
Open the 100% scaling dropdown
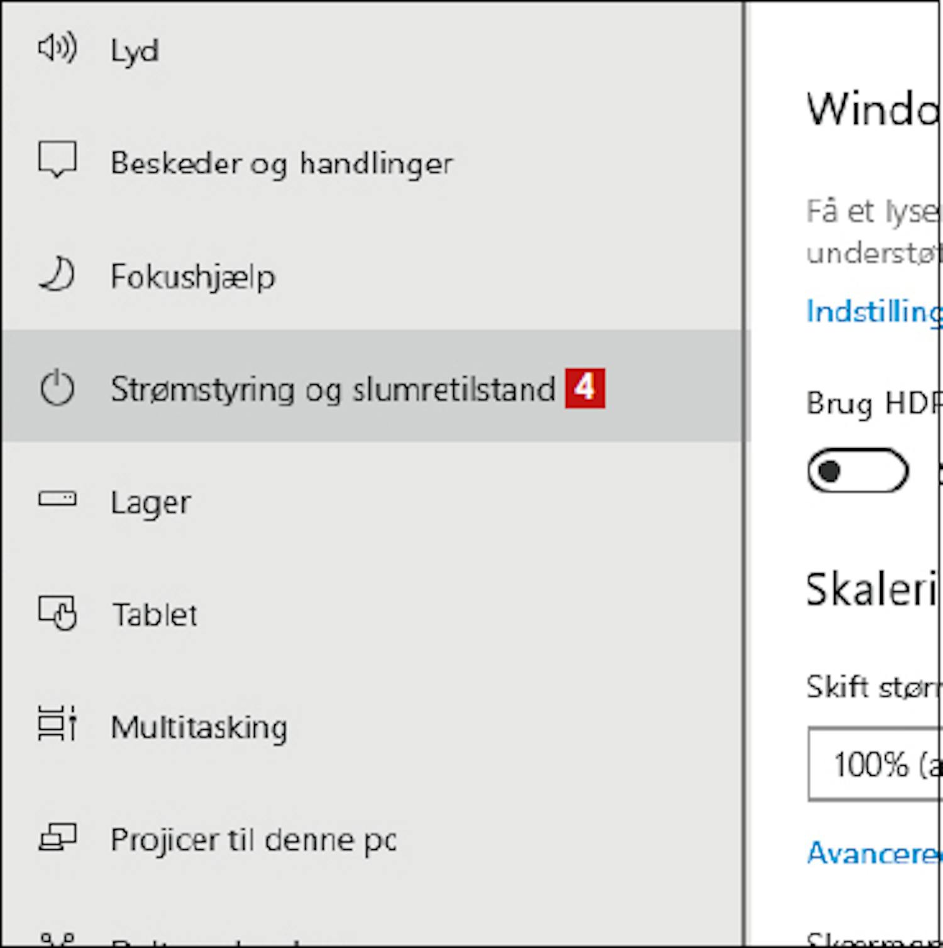click(x=875, y=764)
